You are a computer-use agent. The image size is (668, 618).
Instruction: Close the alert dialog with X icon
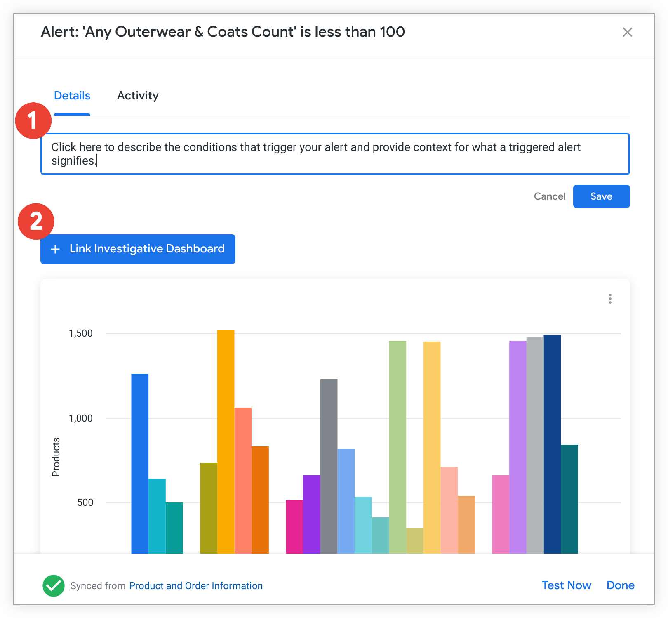pyautogui.click(x=627, y=32)
